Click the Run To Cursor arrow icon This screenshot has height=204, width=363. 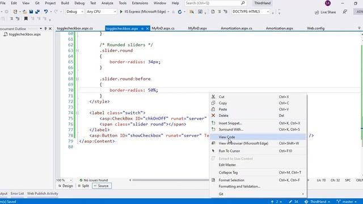coord(213,151)
